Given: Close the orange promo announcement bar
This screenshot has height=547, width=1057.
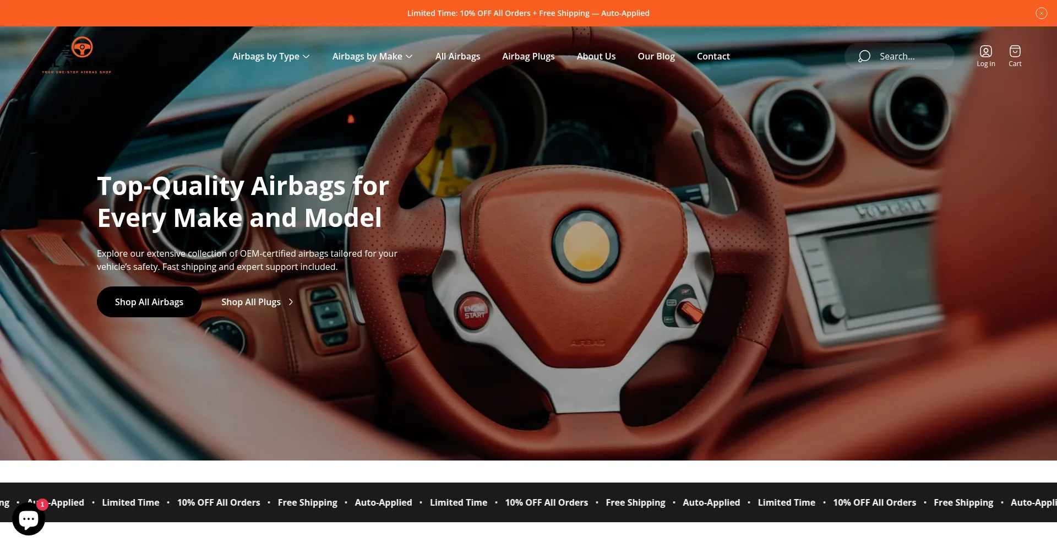Looking at the screenshot, I should pos(1041,13).
